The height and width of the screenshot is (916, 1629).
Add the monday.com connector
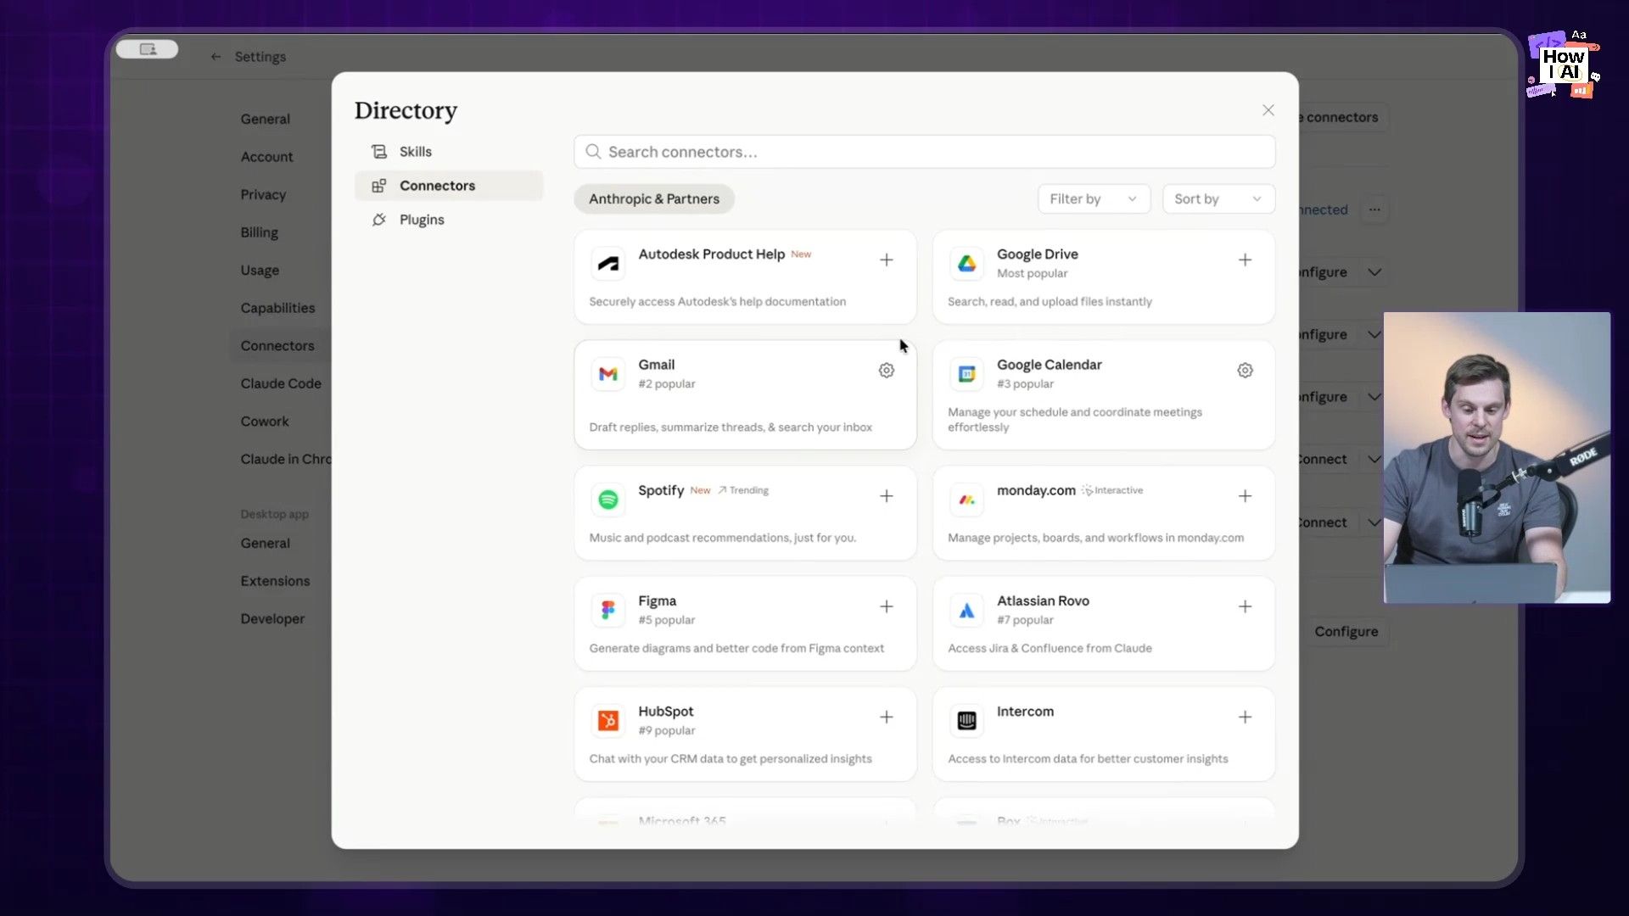coord(1245,496)
